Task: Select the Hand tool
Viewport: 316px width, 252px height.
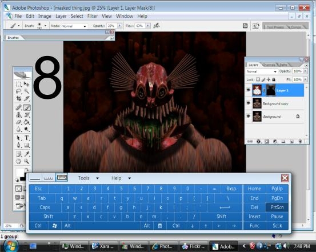Action: click(18, 161)
